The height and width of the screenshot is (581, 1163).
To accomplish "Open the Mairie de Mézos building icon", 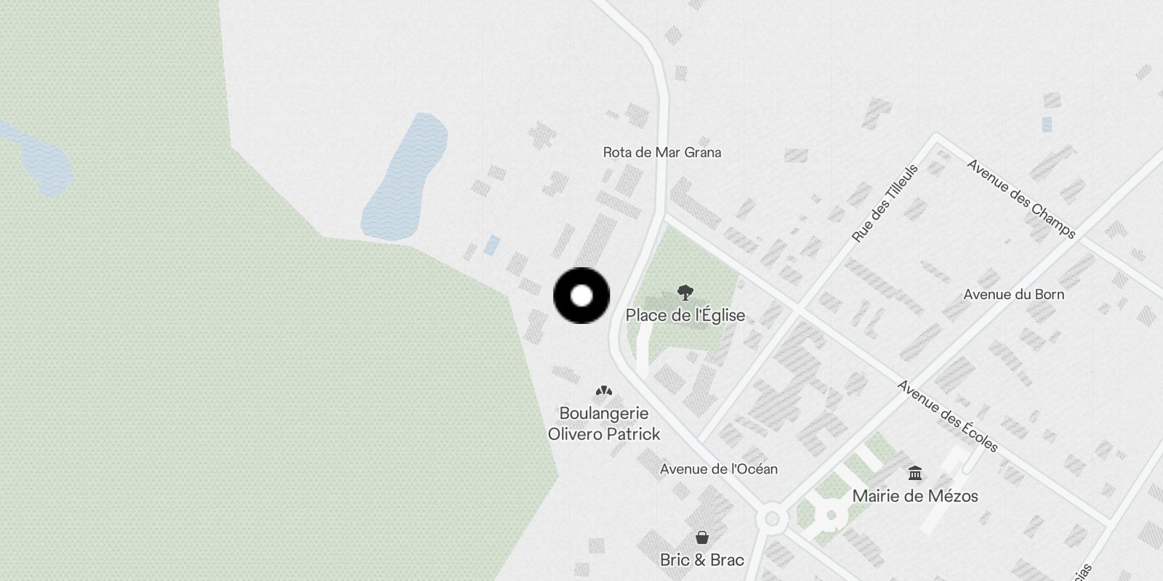I will click(x=915, y=474).
